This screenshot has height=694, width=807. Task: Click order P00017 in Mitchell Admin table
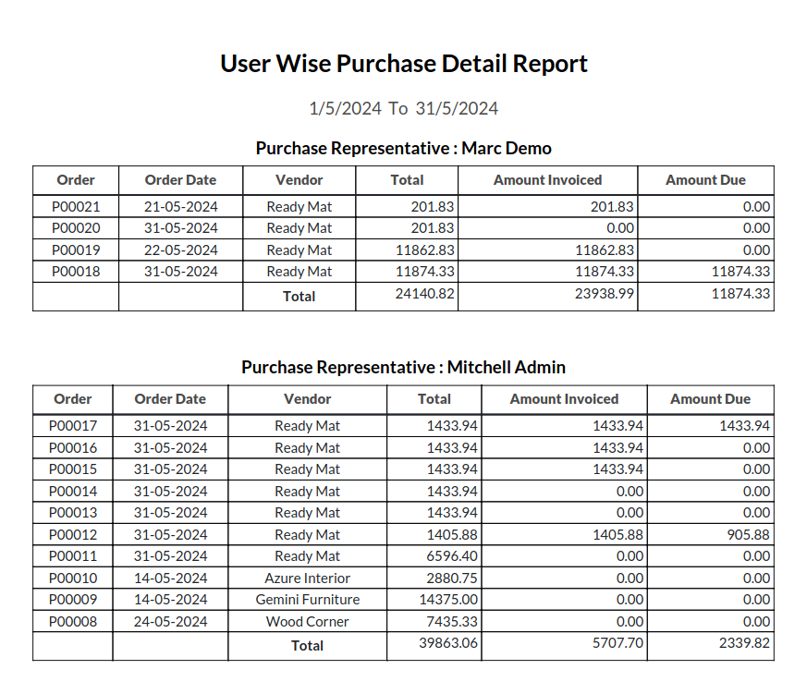click(73, 426)
